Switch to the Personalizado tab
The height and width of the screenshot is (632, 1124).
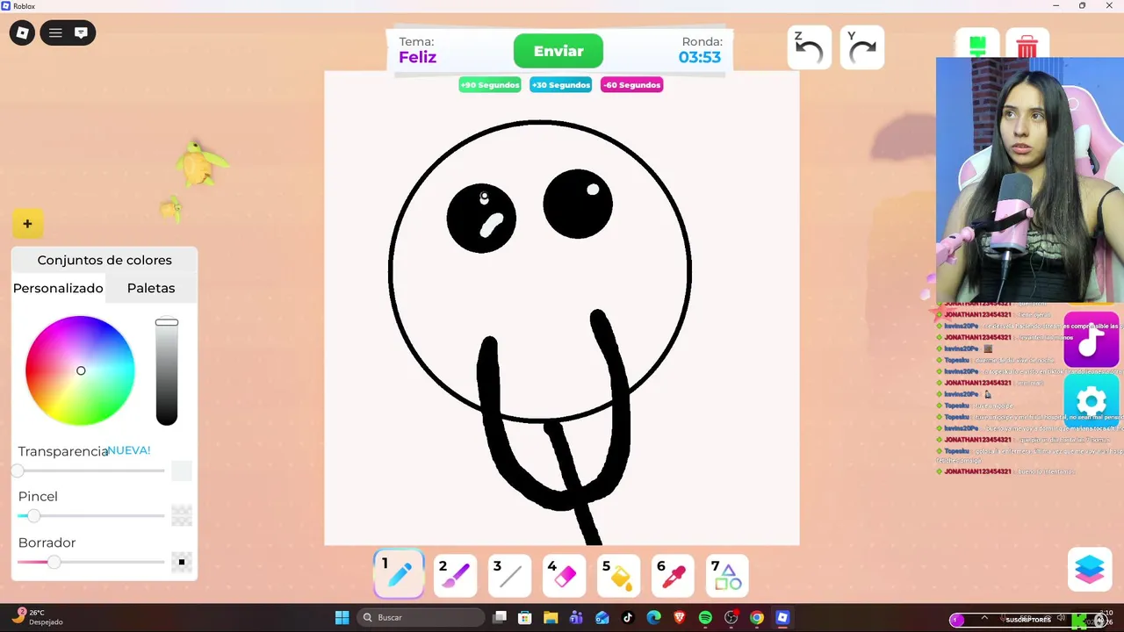click(x=58, y=288)
